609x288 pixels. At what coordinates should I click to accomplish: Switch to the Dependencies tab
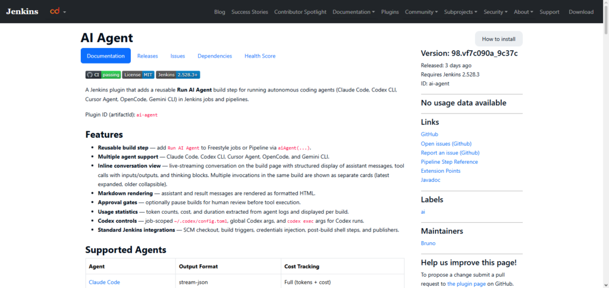click(x=215, y=56)
